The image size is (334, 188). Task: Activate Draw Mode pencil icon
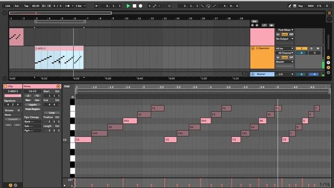290,6
